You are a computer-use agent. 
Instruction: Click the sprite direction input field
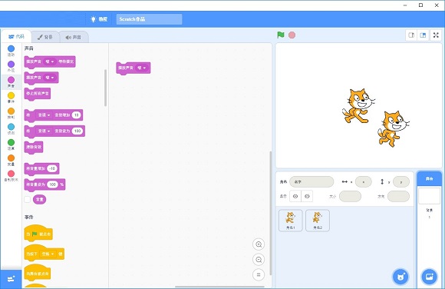tap(398, 196)
